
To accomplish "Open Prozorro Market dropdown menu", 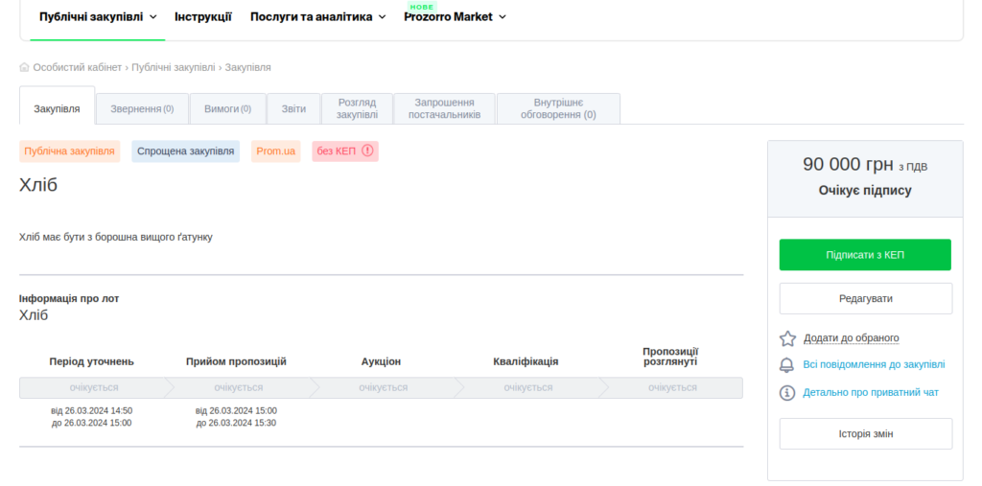I will pos(455,17).
